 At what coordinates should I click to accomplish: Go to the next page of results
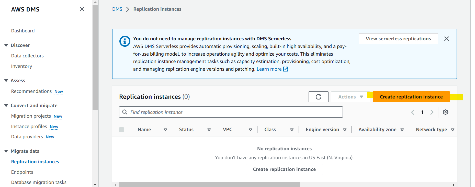[432, 112]
